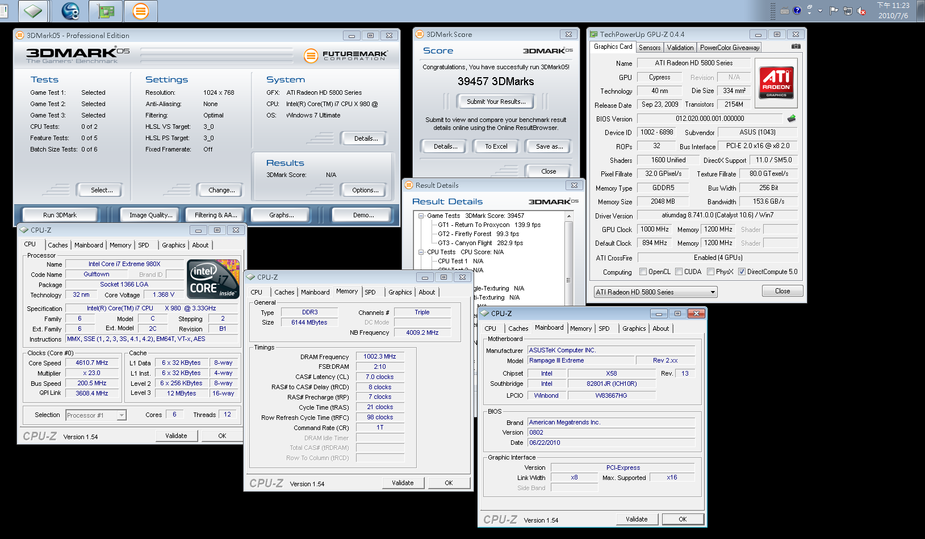Click the Result Details window title icon
The image size is (925, 539).
click(409, 185)
